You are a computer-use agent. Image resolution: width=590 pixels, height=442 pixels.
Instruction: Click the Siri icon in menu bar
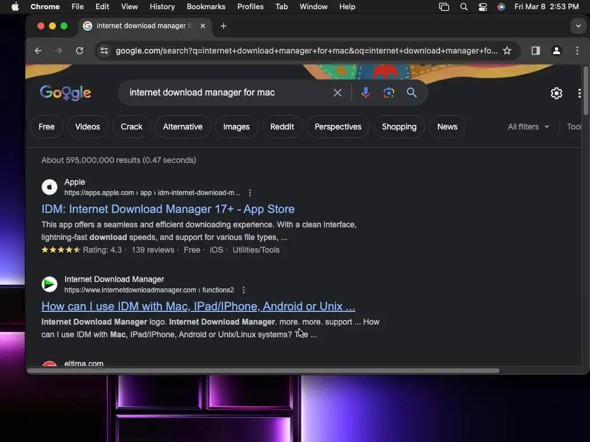501,7
